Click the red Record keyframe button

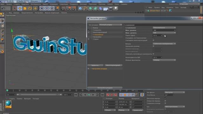(108, 95)
